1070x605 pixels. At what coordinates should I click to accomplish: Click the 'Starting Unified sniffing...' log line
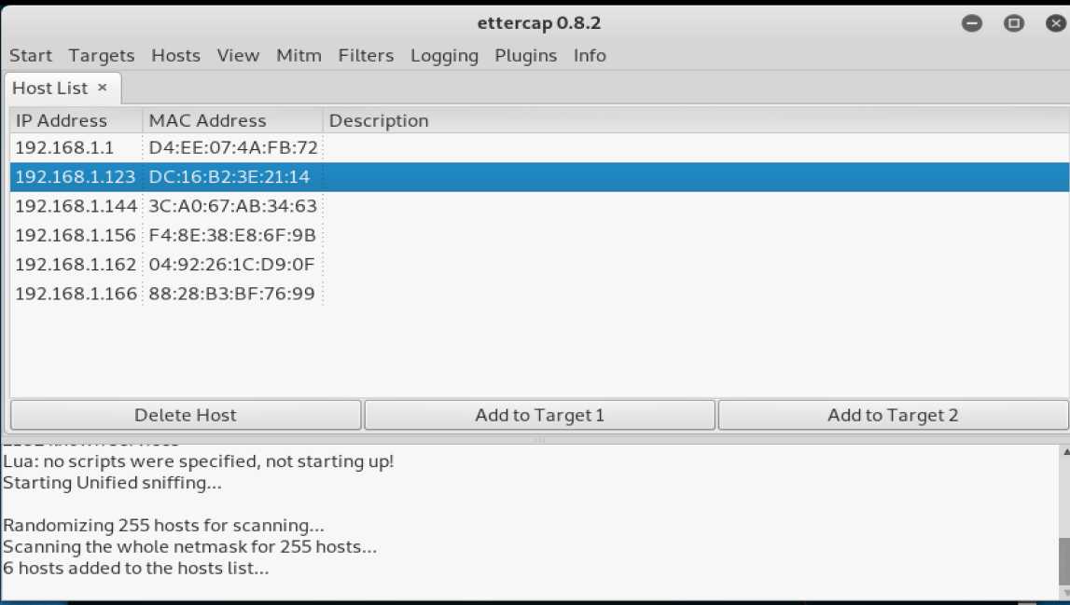pyautogui.click(x=112, y=483)
